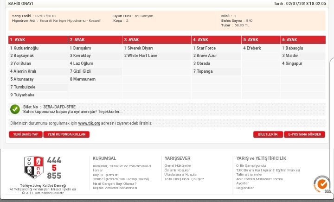Click the orange SGS certification badge

coord(322,184)
